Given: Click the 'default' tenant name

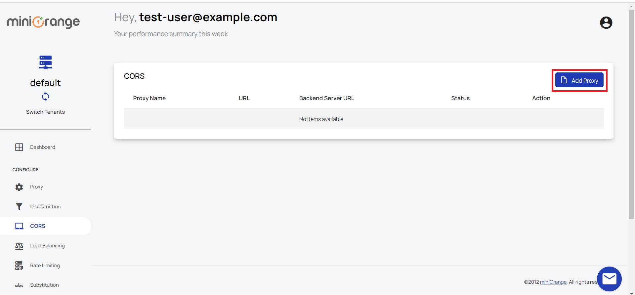Looking at the screenshot, I should coord(45,83).
